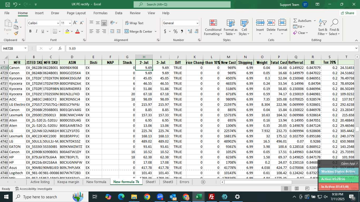360x202 pixels.
Task: Click Sort & Filter button
Action: click(x=323, y=27)
